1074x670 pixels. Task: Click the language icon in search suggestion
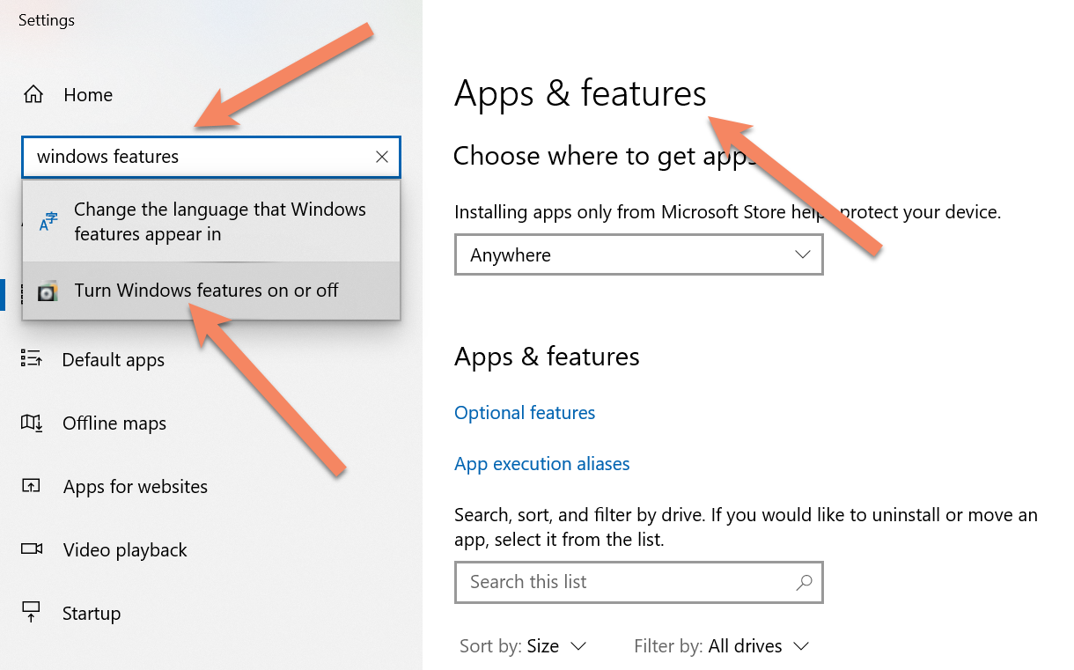(48, 222)
